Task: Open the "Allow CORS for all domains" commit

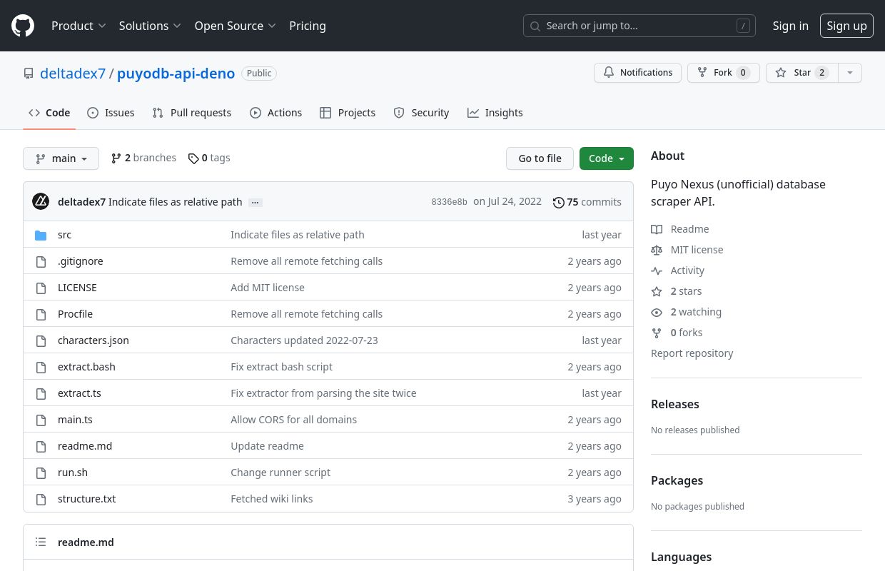Action: click(293, 420)
